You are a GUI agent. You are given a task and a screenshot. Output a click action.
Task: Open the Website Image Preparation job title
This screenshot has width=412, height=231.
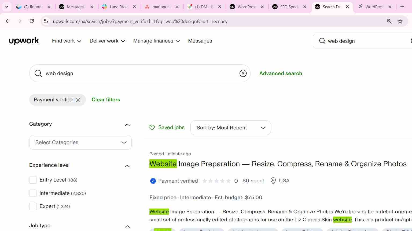(278, 164)
